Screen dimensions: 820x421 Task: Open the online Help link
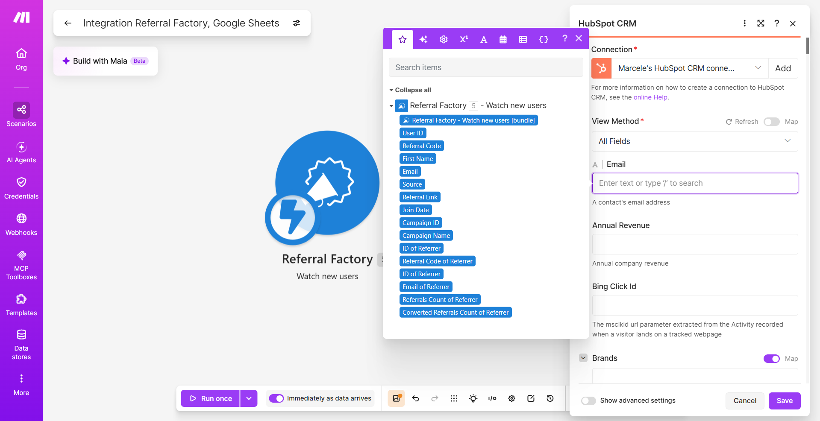tap(650, 97)
